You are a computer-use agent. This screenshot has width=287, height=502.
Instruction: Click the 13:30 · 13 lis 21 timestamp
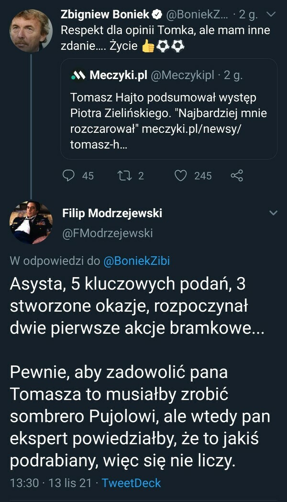click(50, 483)
